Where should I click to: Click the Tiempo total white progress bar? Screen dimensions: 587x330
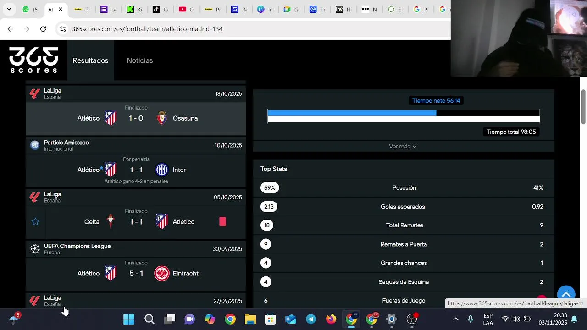pyautogui.click(x=404, y=120)
